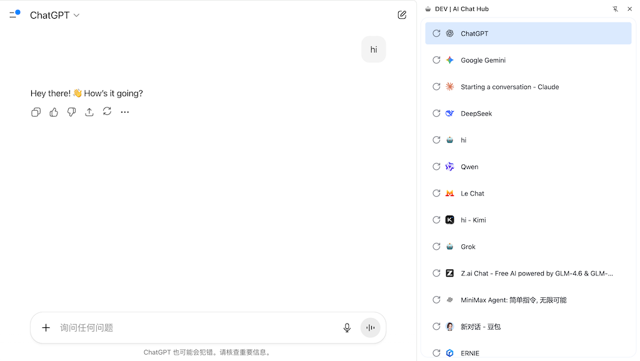Image resolution: width=640 pixels, height=361 pixels.
Task: Reload the ChatGPT entry in Chat Hub
Action: tap(436, 34)
